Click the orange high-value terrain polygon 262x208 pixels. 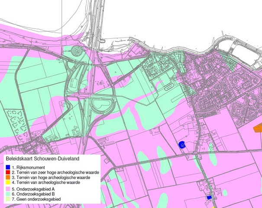(258, 128)
